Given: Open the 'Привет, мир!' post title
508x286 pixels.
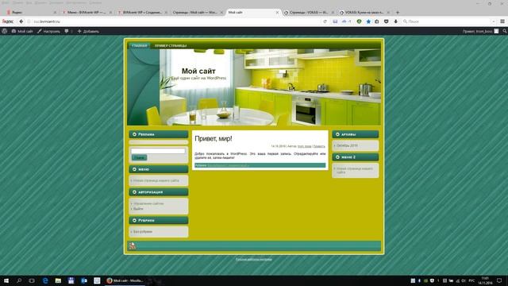Looking at the screenshot, I should coord(214,138).
